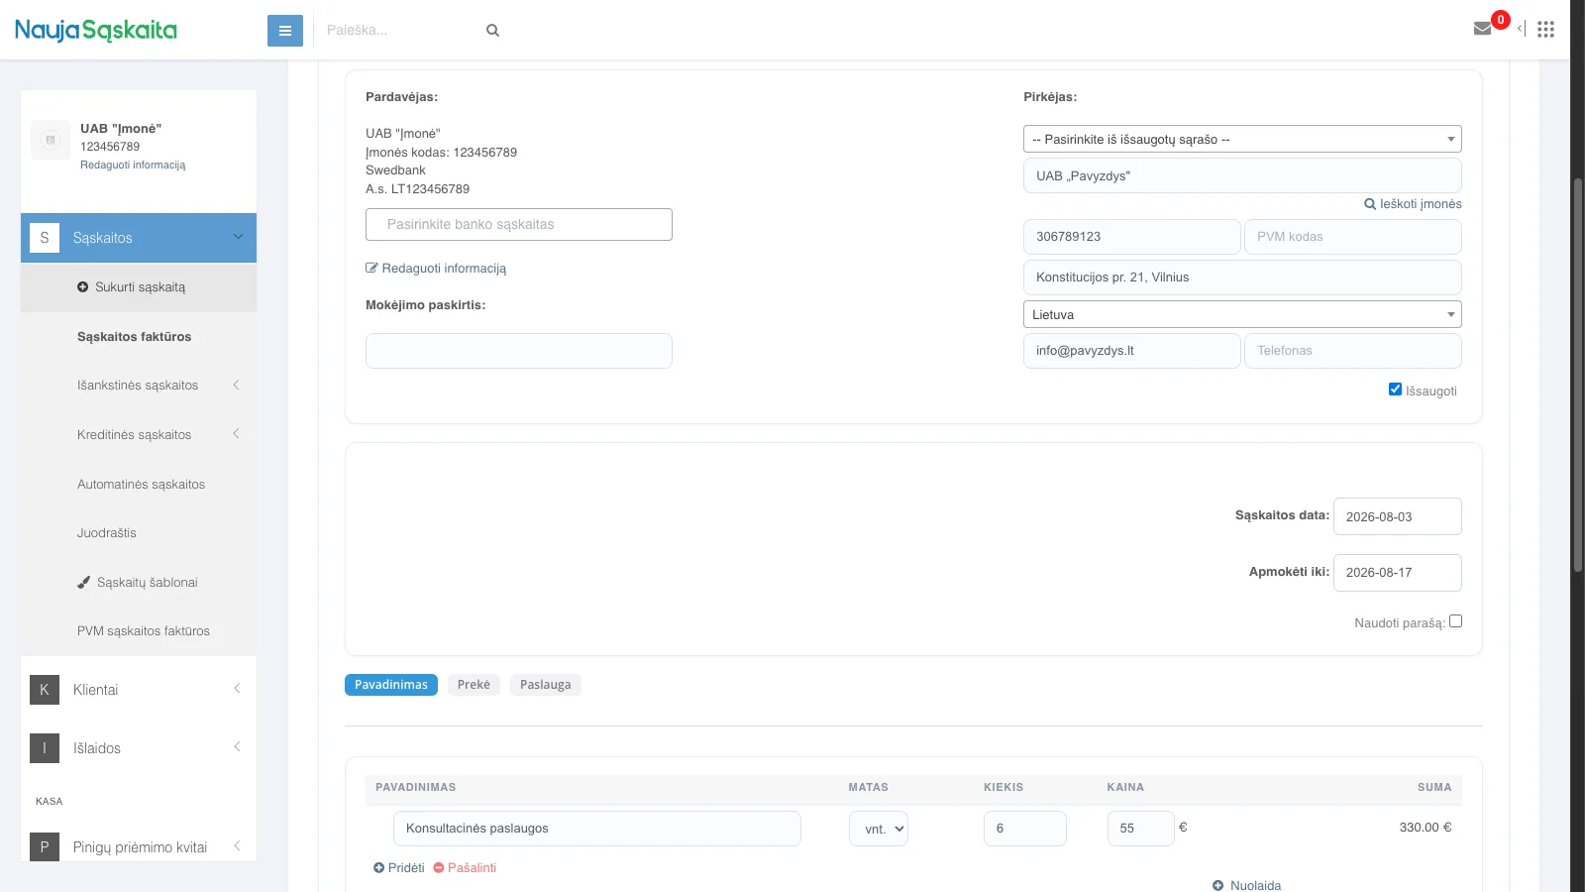Open Juodraštis menu item
The image size is (1585, 892).
click(x=139, y=533)
